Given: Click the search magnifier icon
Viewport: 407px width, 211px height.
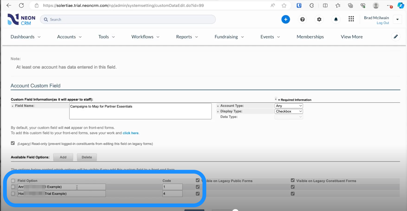Looking at the screenshot, I should tap(46, 20).
